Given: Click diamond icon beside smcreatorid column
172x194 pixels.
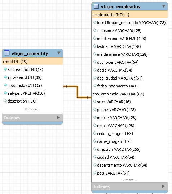Looking at the screenshot, I should click(x=5, y=69).
